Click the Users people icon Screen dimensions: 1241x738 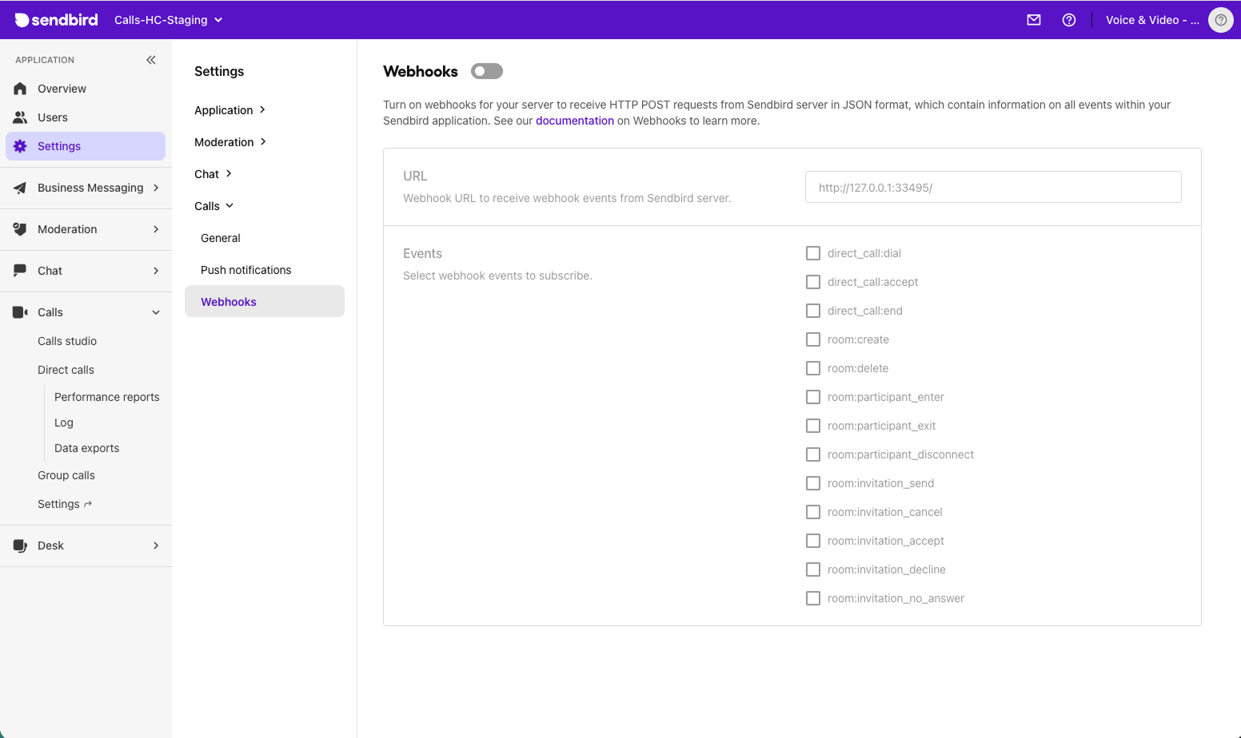20,117
